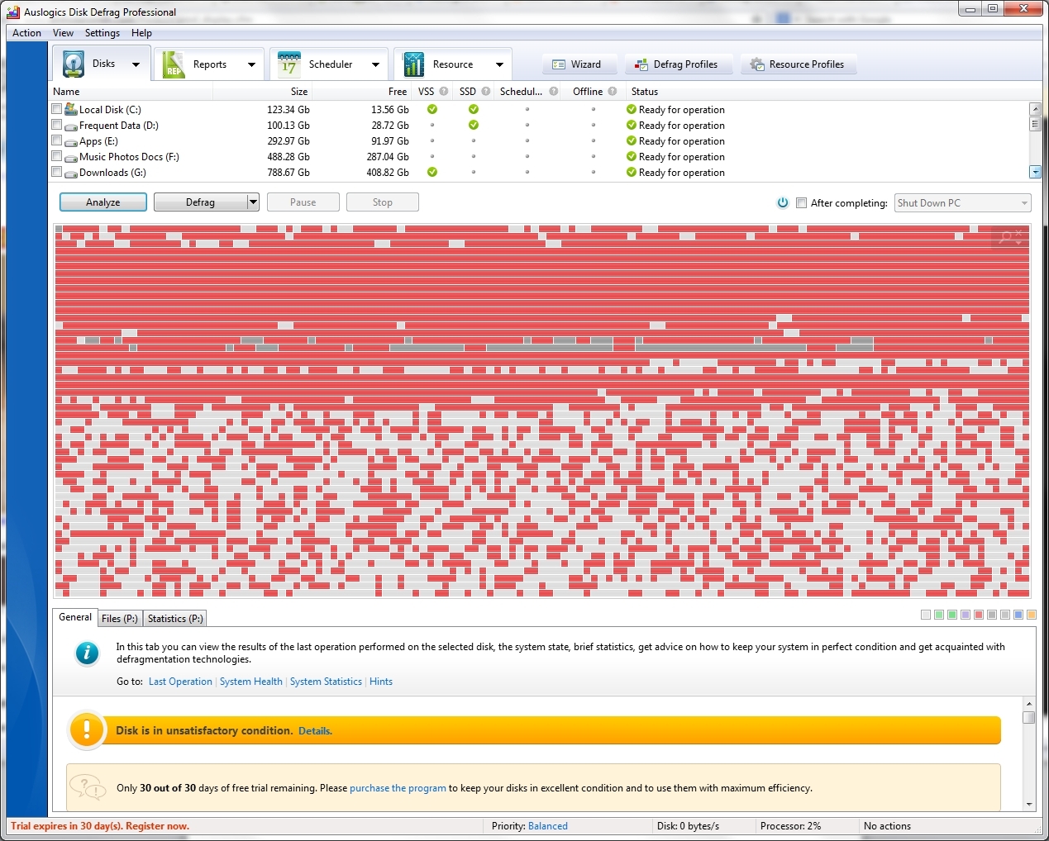
Task: Click the Music Photos Docs (F:) drive icon
Action: coord(71,158)
